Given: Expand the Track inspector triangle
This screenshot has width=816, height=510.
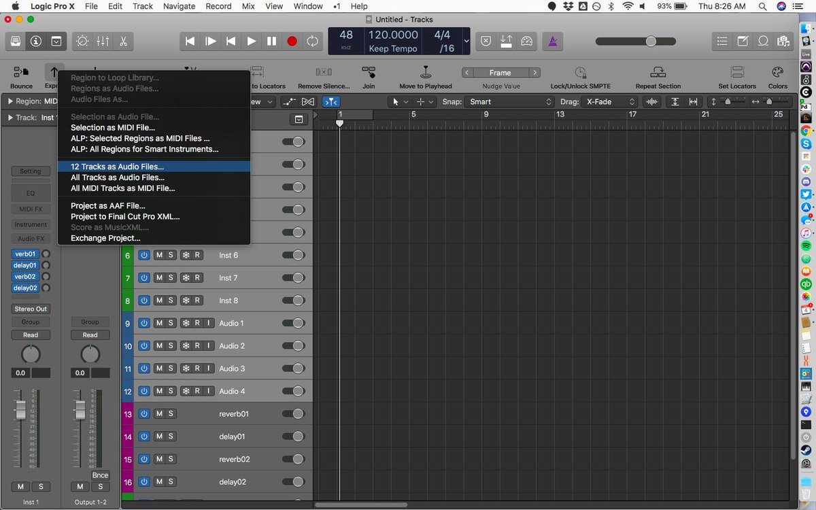Looking at the screenshot, I should point(11,118).
